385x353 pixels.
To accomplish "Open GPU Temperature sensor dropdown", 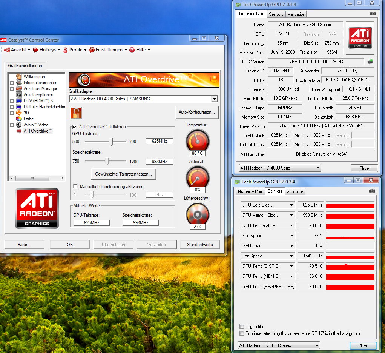I will 291,225.
